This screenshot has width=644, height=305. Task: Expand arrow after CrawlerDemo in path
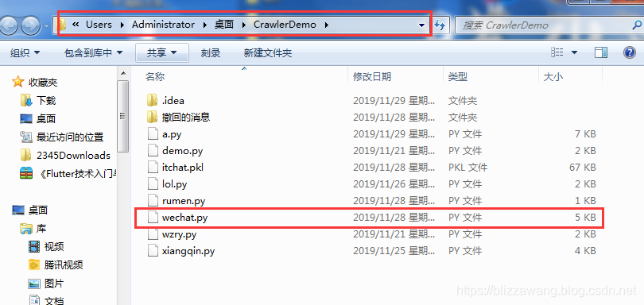(x=327, y=25)
